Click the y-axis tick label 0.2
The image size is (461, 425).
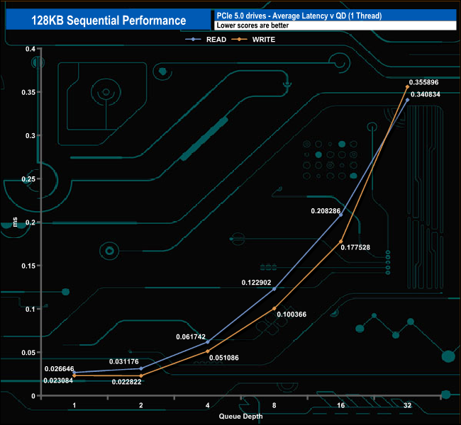pos(30,222)
